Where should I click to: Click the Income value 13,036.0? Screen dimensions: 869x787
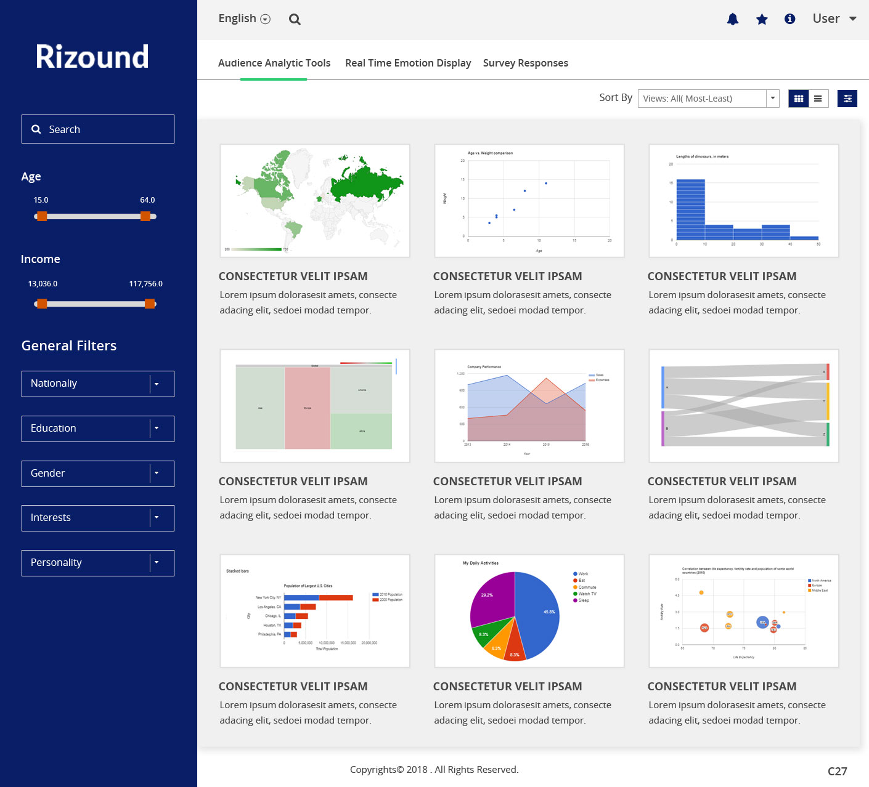tap(43, 284)
